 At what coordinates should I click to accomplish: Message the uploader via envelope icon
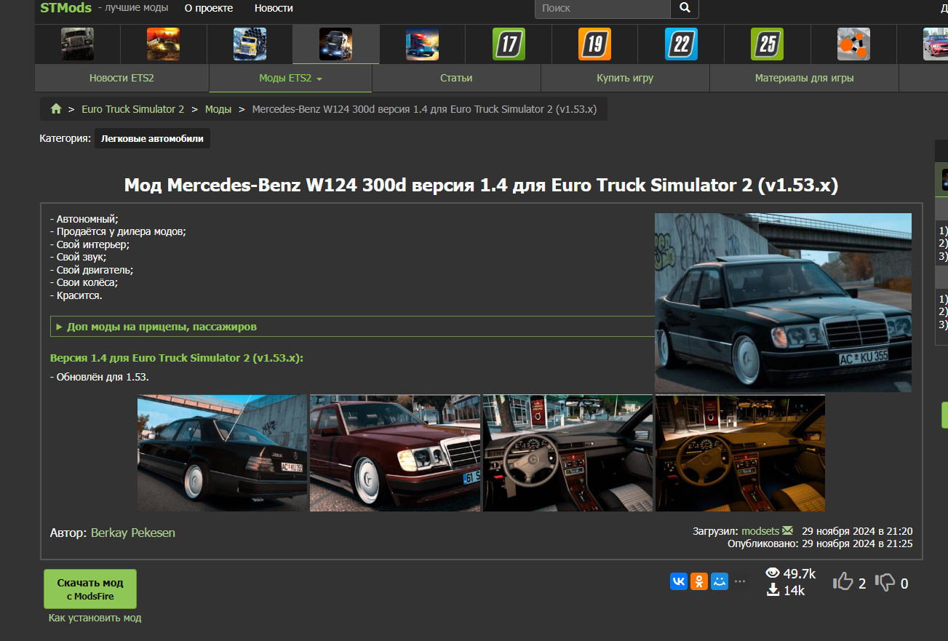788,531
